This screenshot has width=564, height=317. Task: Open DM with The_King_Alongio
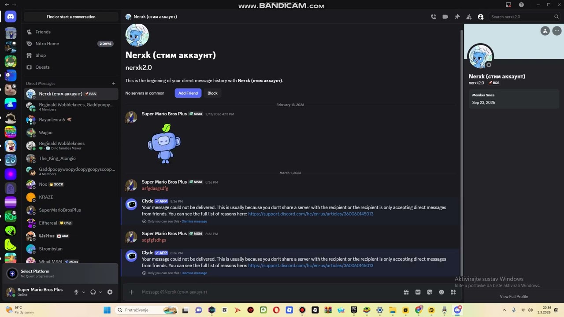(71, 158)
